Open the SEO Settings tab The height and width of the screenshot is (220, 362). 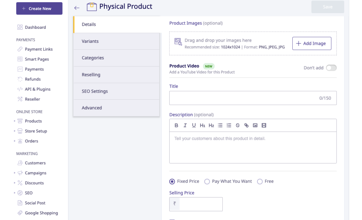click(116, 91)
